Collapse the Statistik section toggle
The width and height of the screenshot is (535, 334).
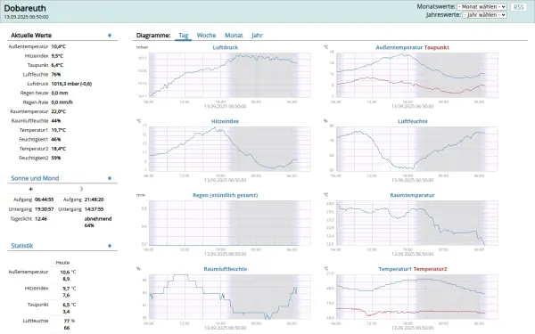point(110,246)
